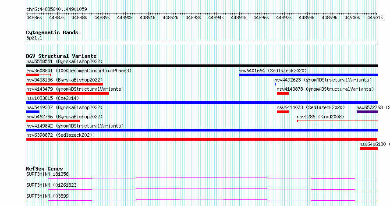
Task: Click the 44896k ruler tick label
Action: 261,18
